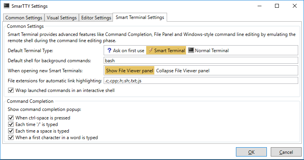The height and width of the screenshot is (160, 304).
Task: Click the file extensions highlighting input field
Action: pyautogui.click(x=201, y=80)
